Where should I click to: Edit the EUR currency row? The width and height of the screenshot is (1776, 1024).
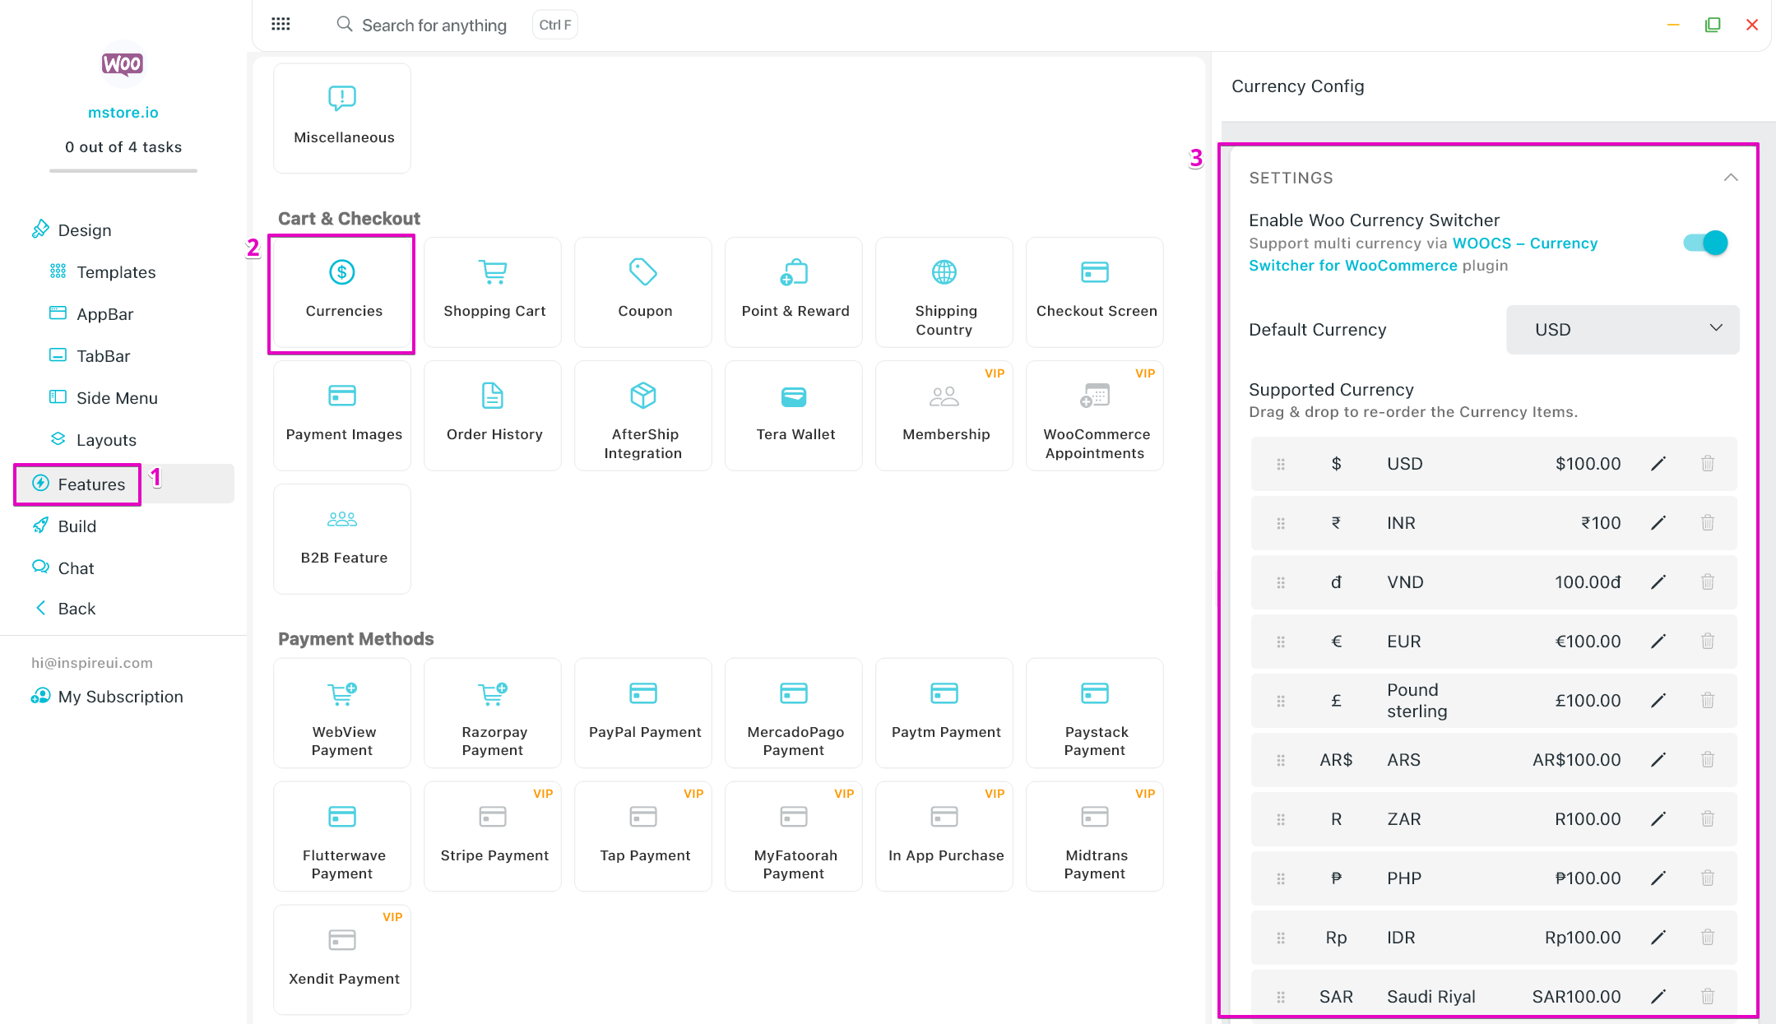[1658, 642]
